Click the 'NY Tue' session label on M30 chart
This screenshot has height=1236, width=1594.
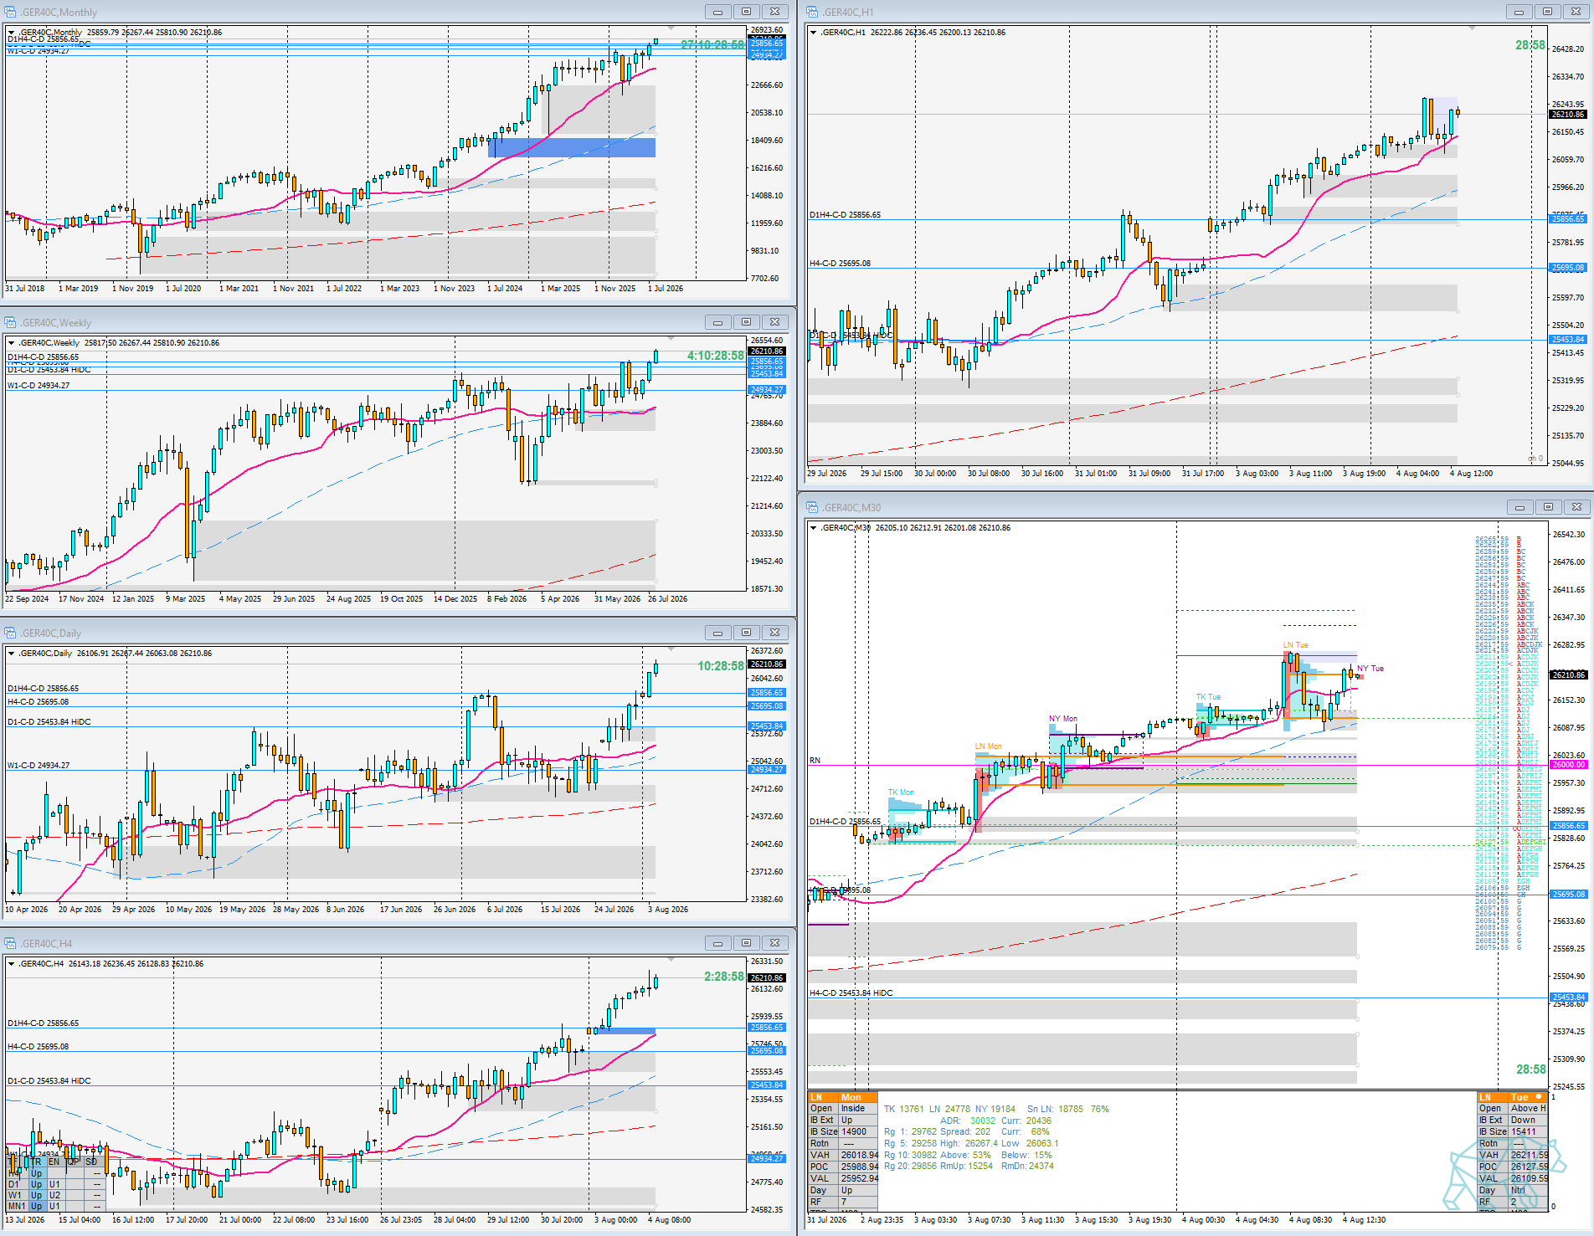click(x=1370, y=669)
